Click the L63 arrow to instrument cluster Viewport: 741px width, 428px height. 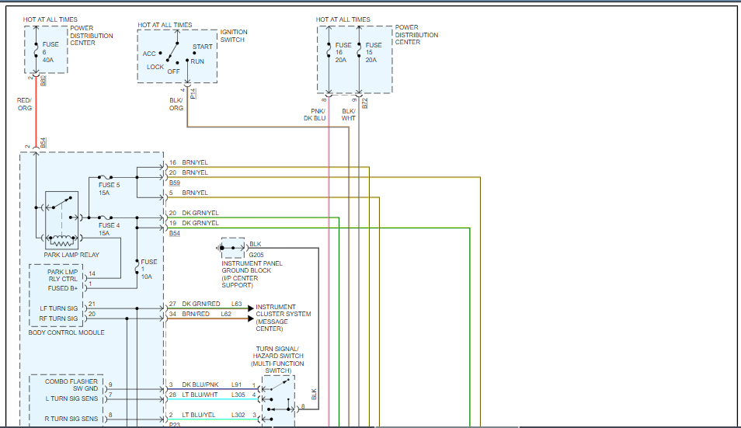coord(250,308)
